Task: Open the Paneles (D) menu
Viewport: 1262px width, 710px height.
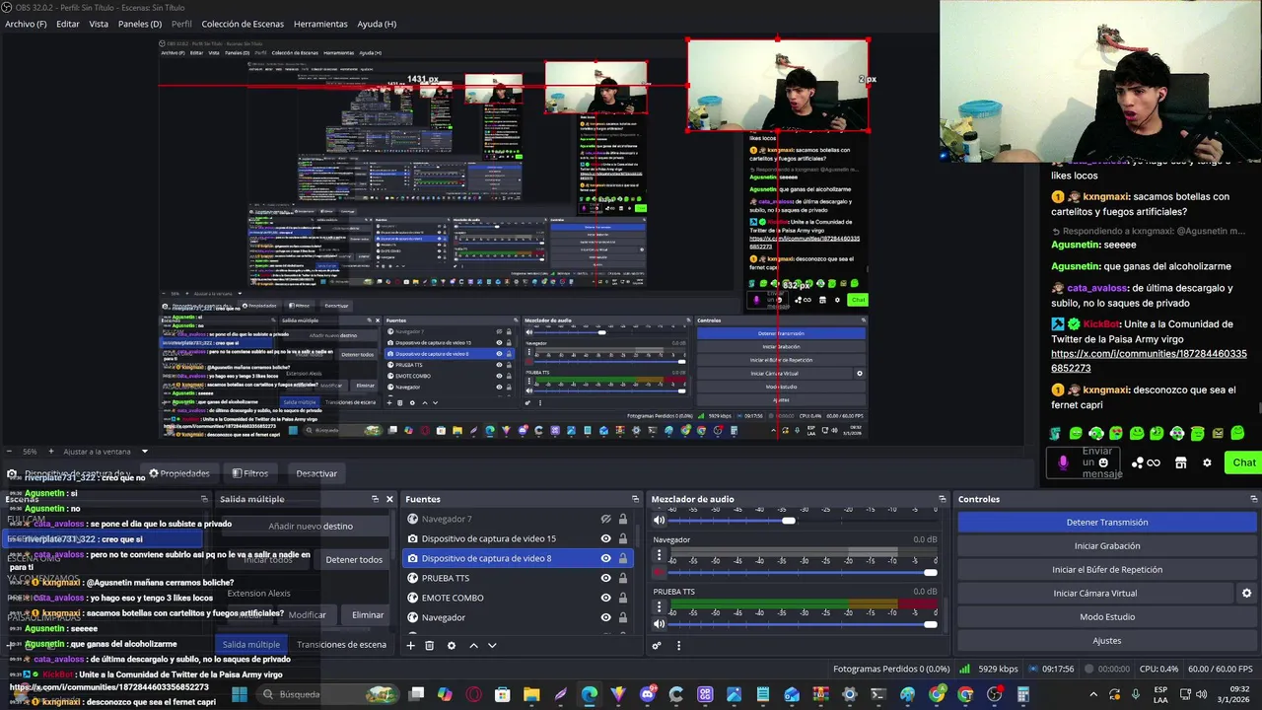Action: (x=140, y=24)
